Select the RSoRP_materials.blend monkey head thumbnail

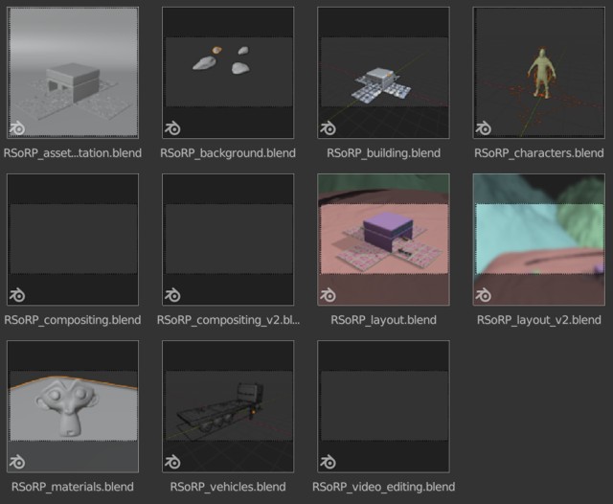(73, 406)
